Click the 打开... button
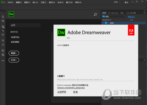The image size is (147, 105). [14, 60]
